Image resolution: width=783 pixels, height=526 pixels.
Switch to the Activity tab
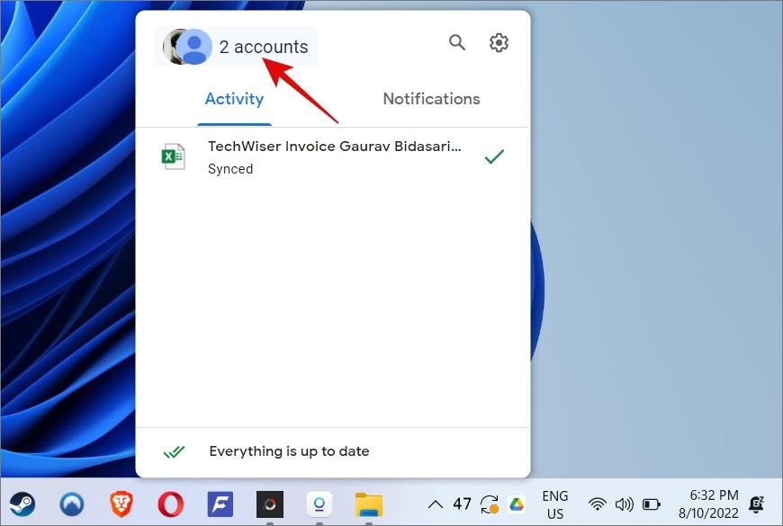[x=234, y=99]
